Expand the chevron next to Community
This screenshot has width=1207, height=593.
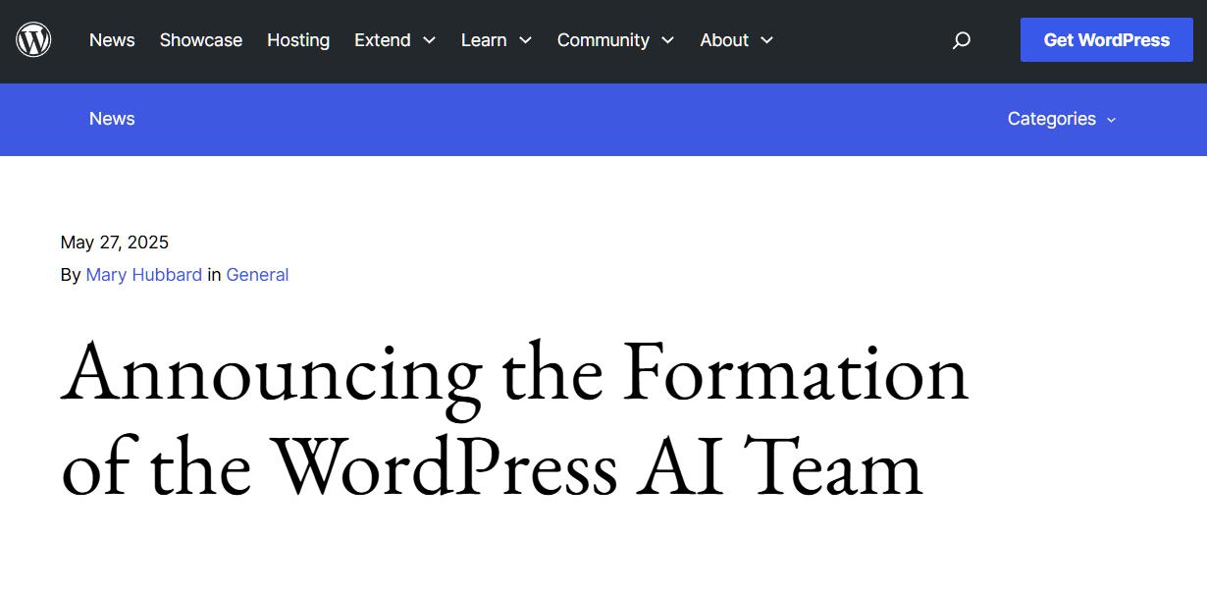667,40
